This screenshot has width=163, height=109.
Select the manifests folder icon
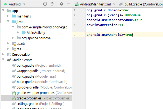[14, 16]
